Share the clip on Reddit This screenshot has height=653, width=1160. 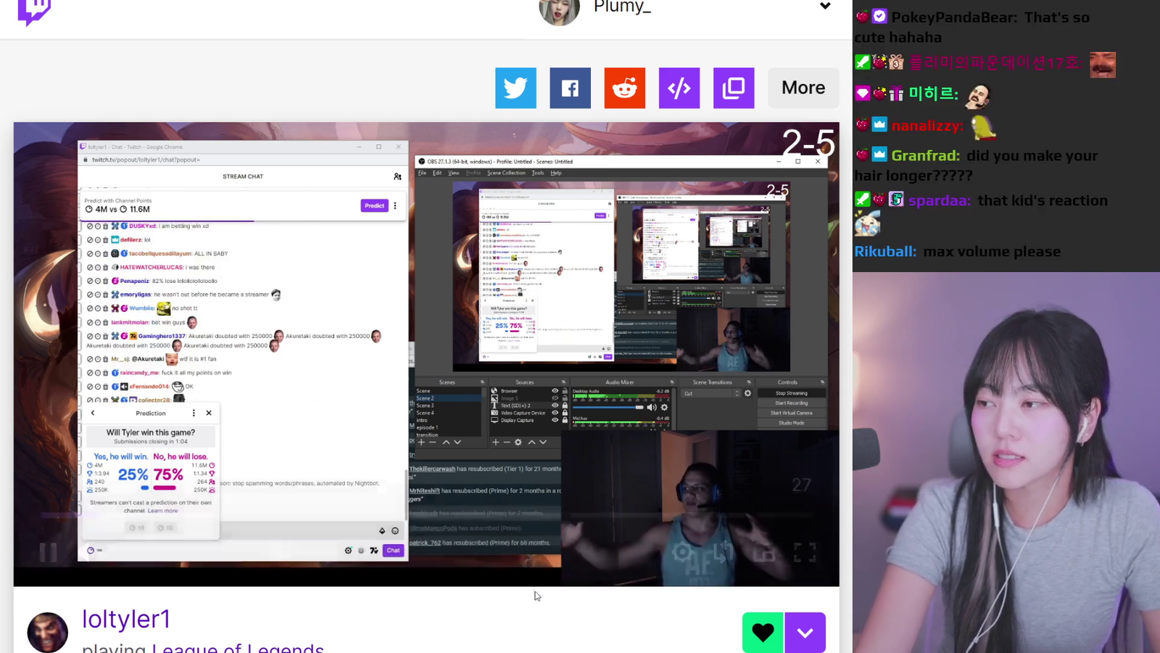click(x=625, y=88)
